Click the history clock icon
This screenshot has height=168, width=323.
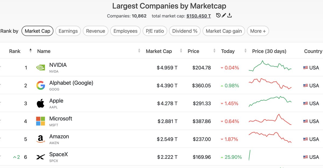219,15
